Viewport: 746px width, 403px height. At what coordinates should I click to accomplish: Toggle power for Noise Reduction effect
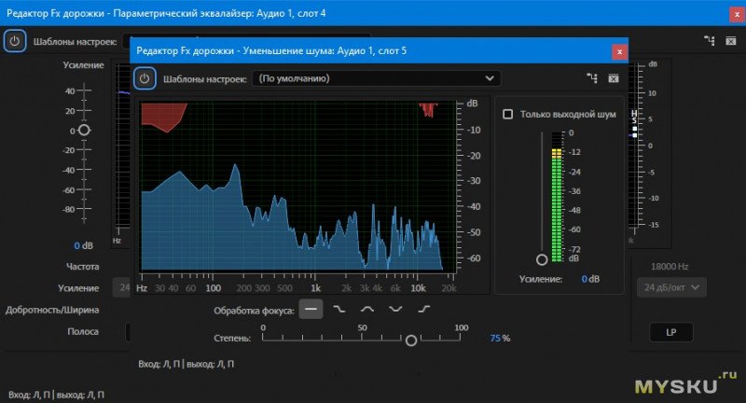tap(144, 78)
